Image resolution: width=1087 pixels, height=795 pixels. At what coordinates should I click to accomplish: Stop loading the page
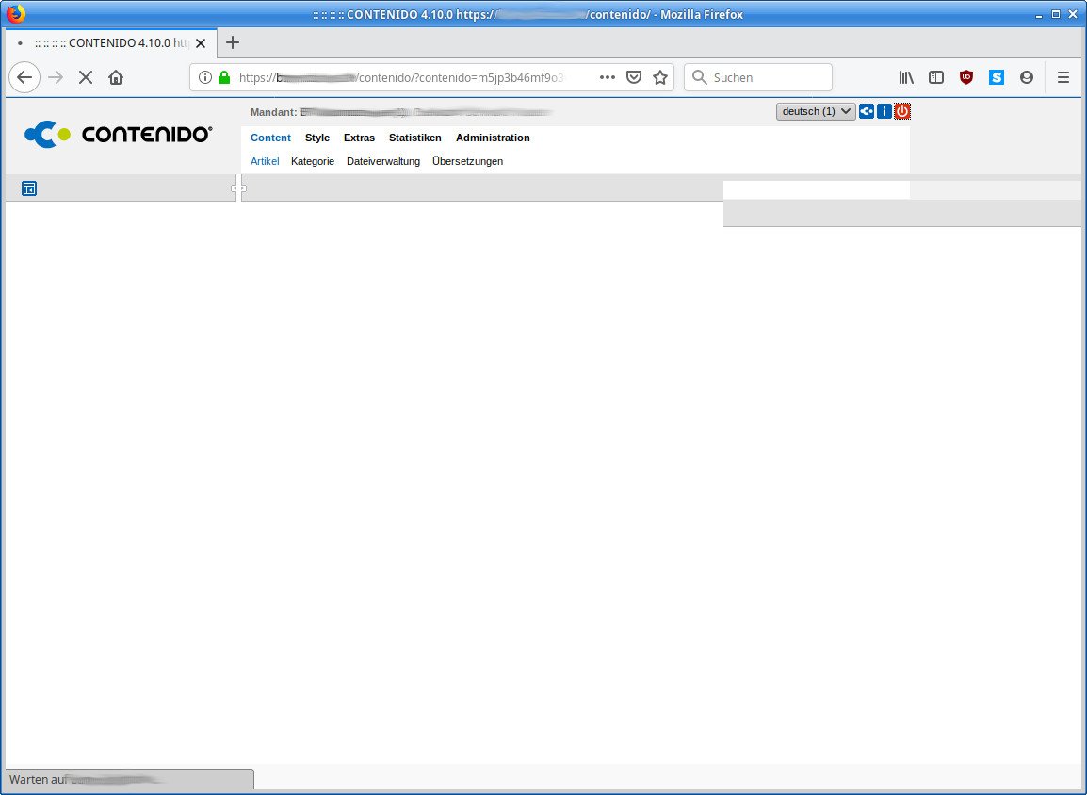(86, 77)
